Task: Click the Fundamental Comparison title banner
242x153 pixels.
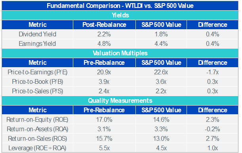Action: pos(120,6)
